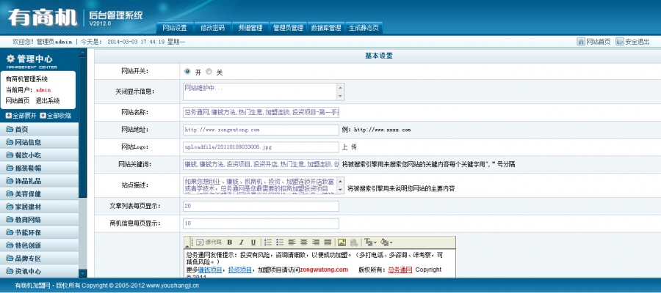The image size is (661, 293).
Task: Click the 站点描述 textarea
Action: click(x=264, y=185)
